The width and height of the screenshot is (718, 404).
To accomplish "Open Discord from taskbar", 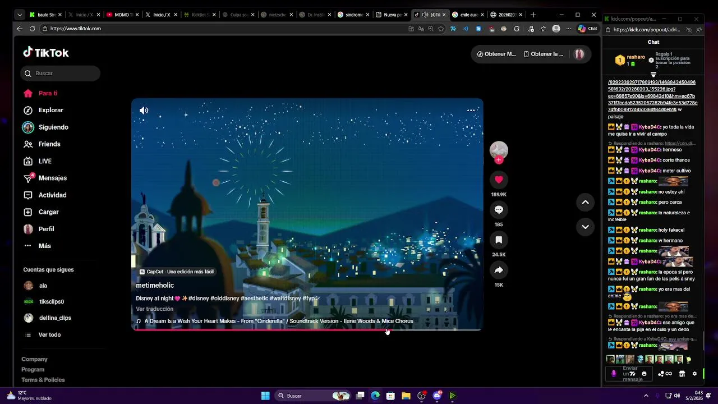I will 437,396.
